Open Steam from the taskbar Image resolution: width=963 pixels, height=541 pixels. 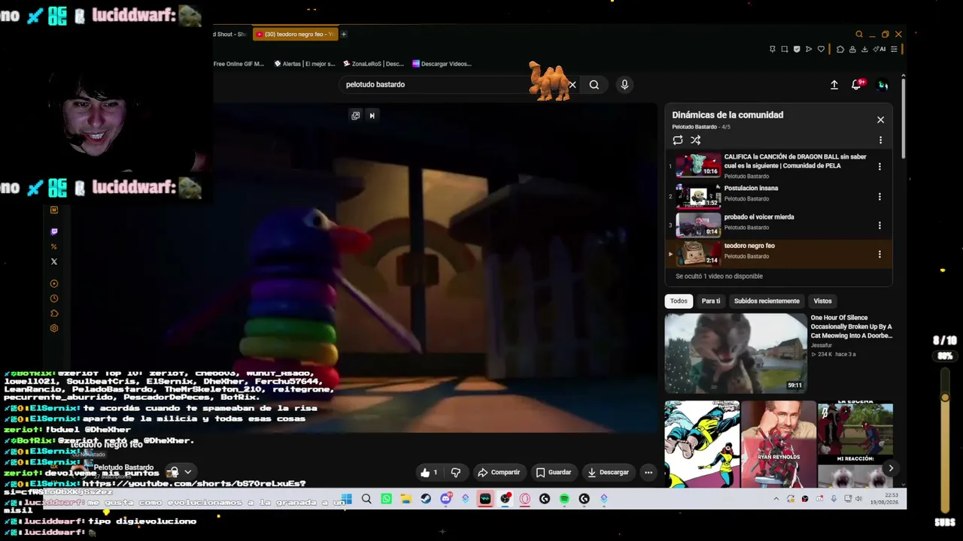pos(426,499)
